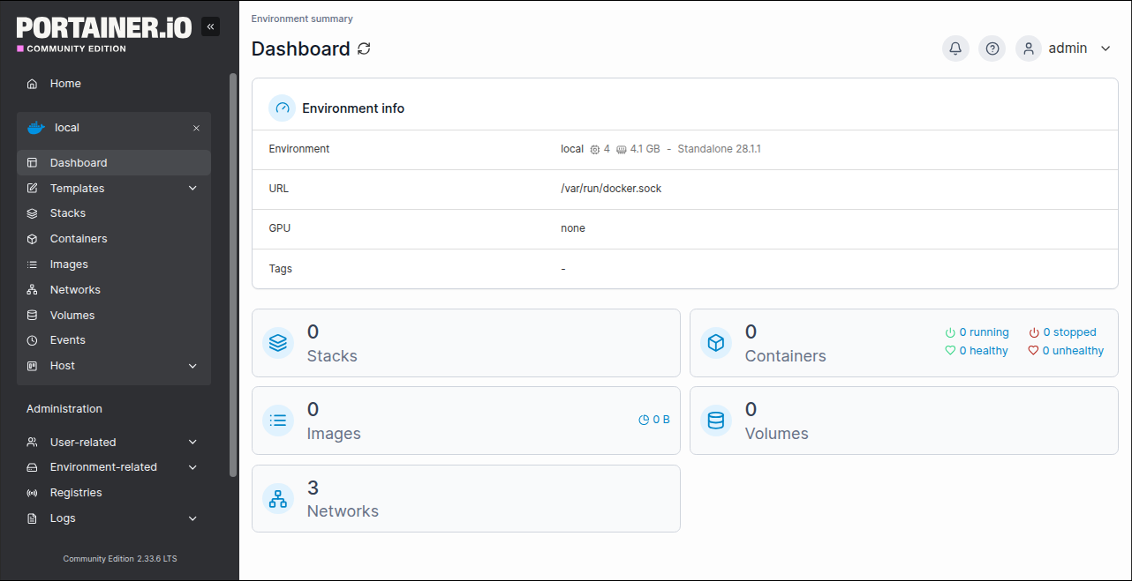Viewport: 1132px width, 581px height.
Task: Expand the User-related section
Action: pyautogui.click(x=192, y=443)
